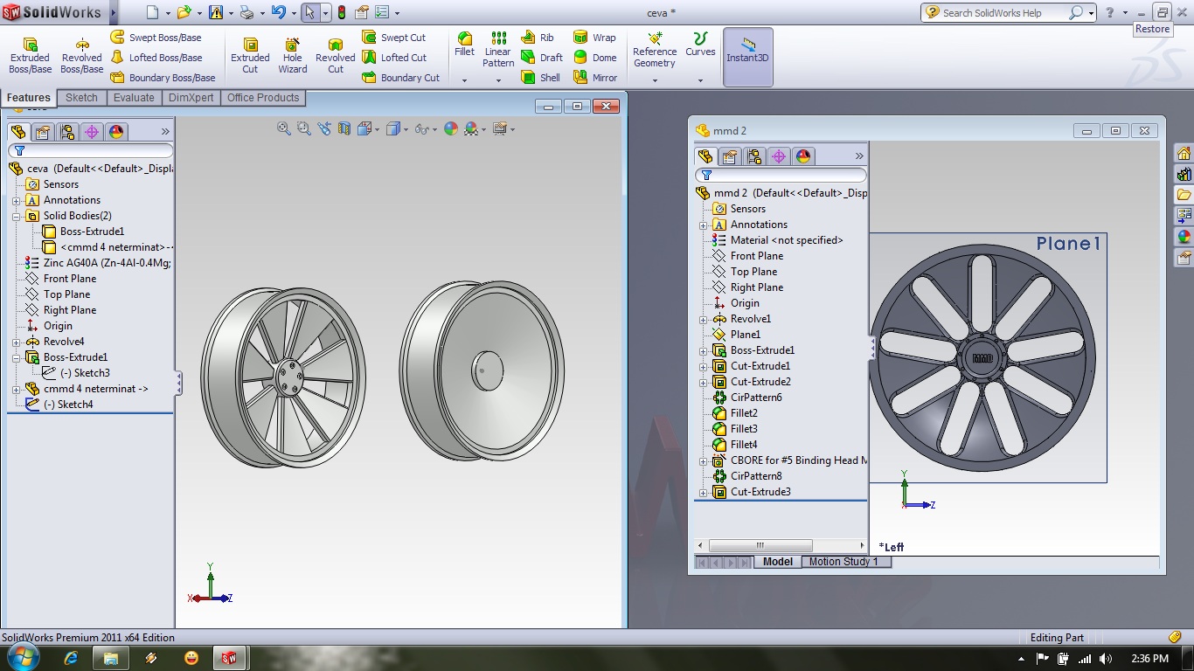
Task: Open the DisplayManager tab in mmd 2 window
Action: [x=803, y=156]
